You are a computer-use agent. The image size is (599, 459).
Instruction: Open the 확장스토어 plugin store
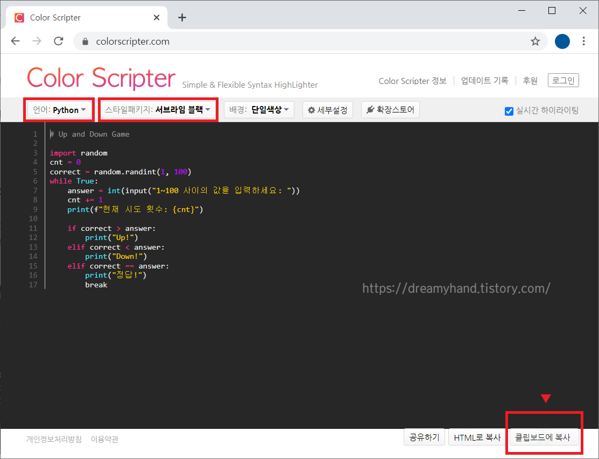(x=390, y=110)
